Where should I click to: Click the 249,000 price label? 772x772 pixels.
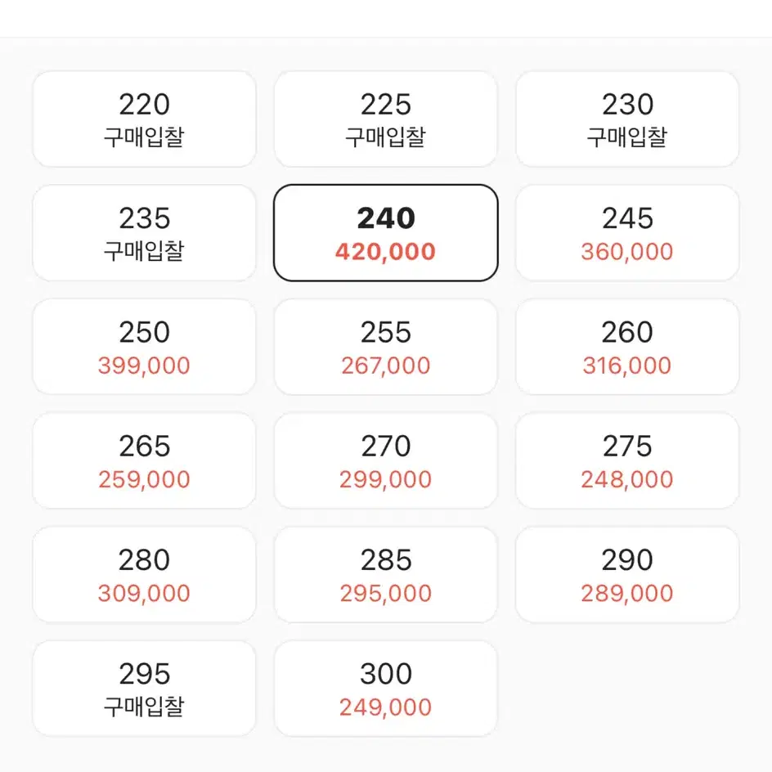(385, 707)
